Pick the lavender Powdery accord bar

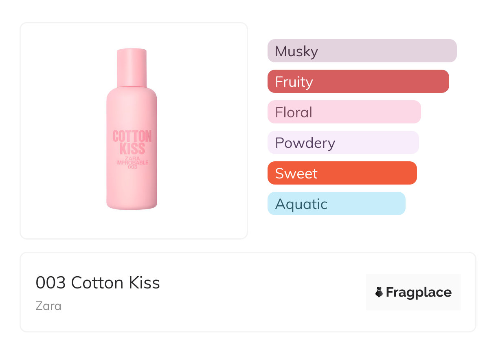coord(343,143)
